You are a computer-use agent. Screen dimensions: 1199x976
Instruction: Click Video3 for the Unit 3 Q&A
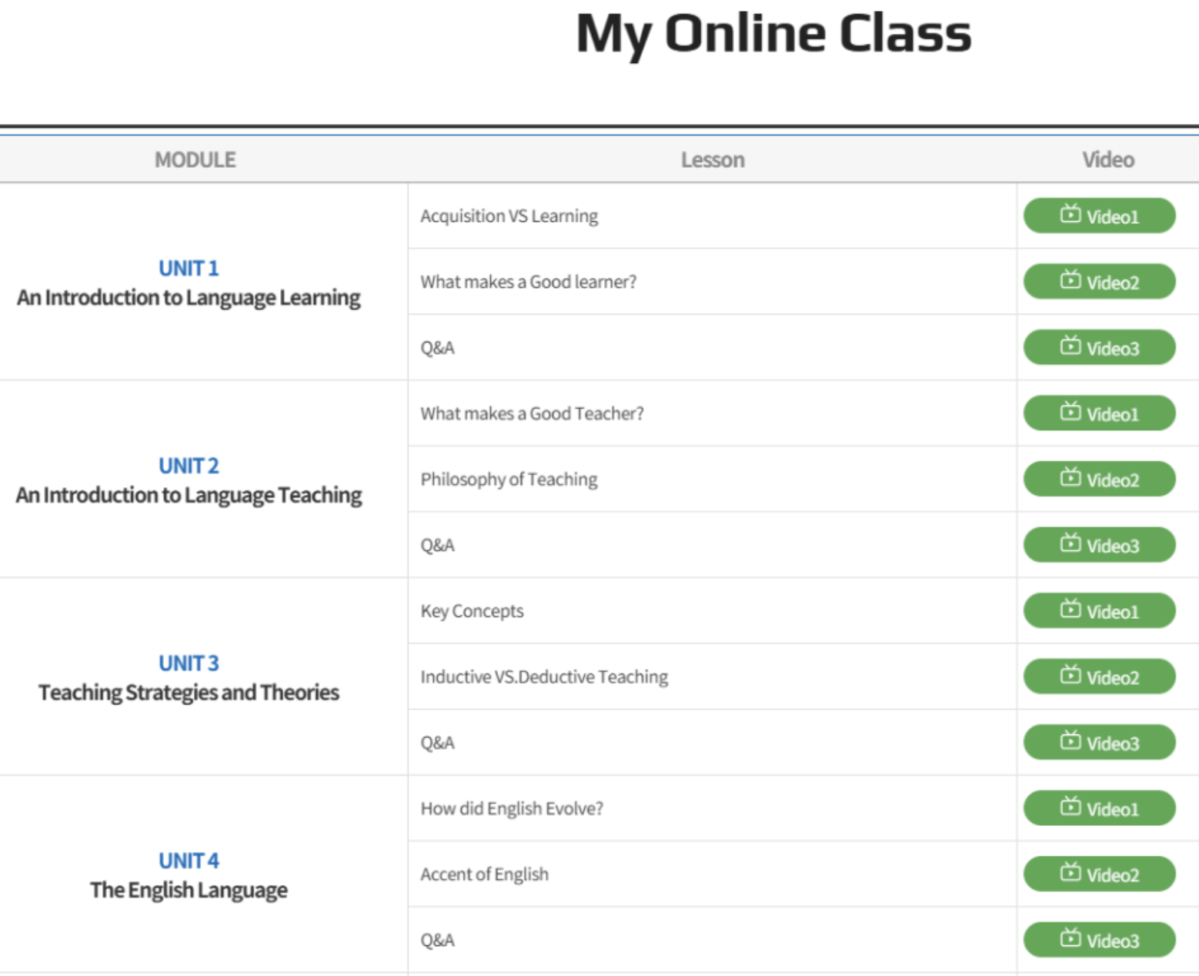pos(1099,743)
